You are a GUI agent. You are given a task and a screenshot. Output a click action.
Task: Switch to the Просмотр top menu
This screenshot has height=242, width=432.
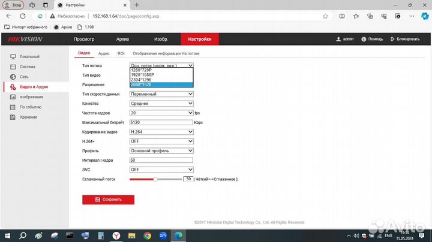point(84,39)
